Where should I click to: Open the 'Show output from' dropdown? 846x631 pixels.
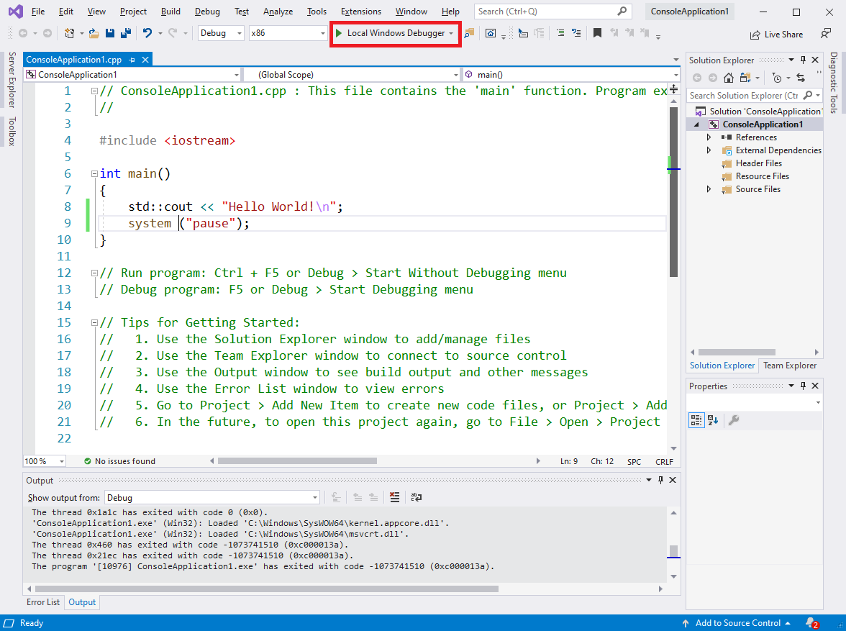(212, 498)
